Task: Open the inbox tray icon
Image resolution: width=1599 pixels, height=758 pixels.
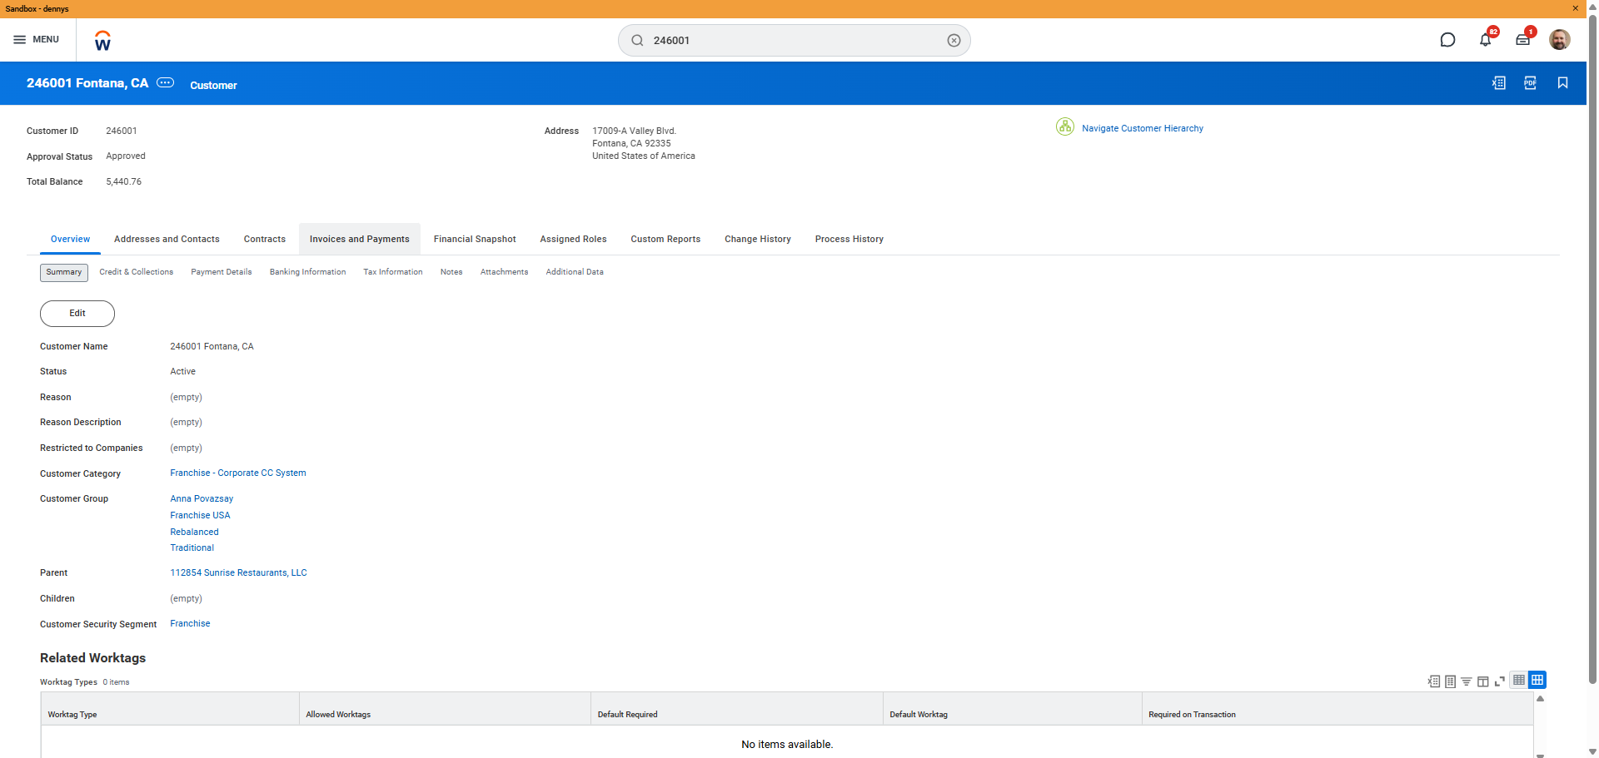Action: pos(1522,40)
